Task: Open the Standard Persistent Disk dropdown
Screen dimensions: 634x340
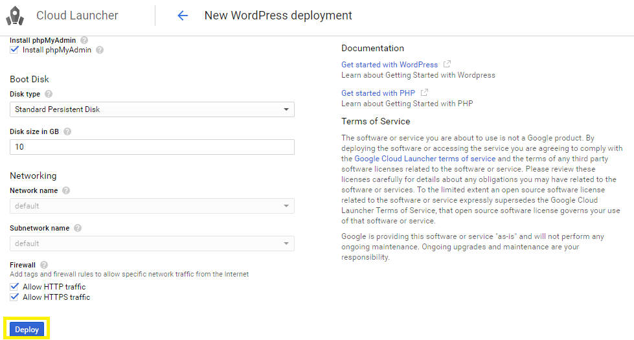Action: click(152, 109)
